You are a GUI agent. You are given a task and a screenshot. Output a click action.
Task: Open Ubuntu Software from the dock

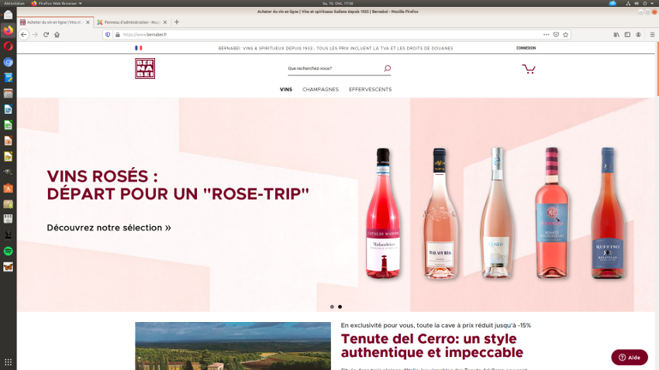pos(8,188)
